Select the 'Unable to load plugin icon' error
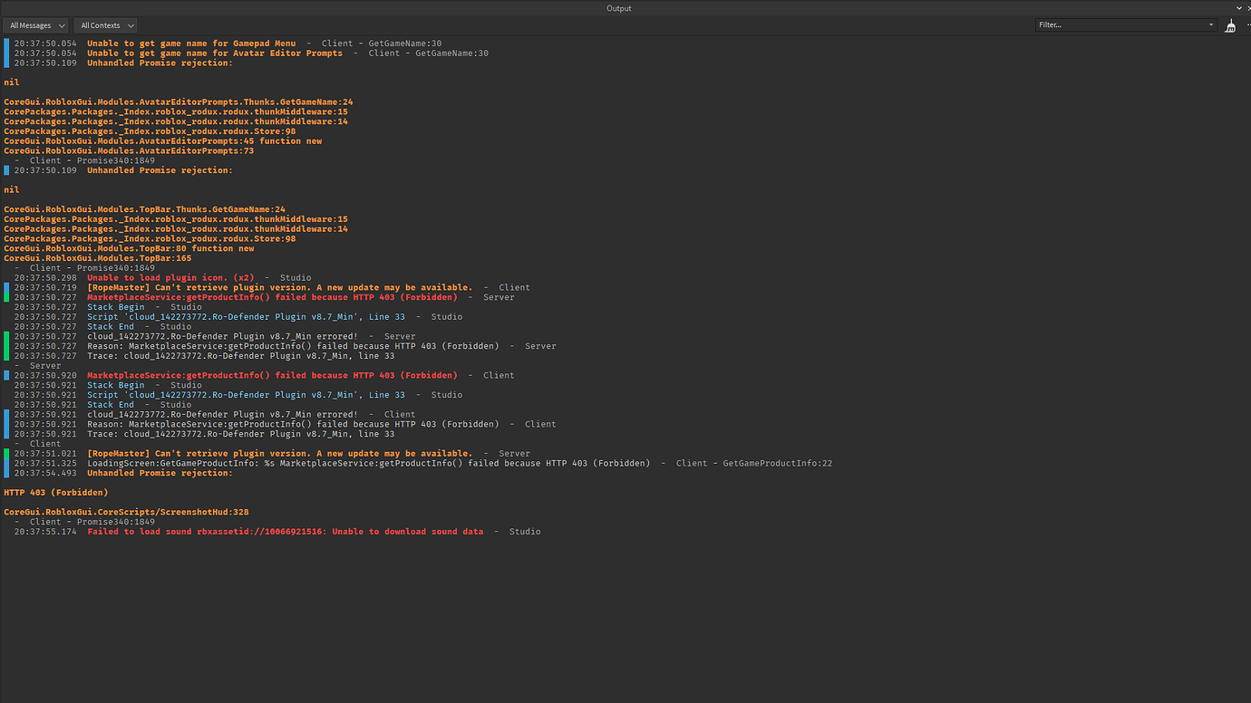The height and width of the screenshot is (703, 1251). (170, 278)
